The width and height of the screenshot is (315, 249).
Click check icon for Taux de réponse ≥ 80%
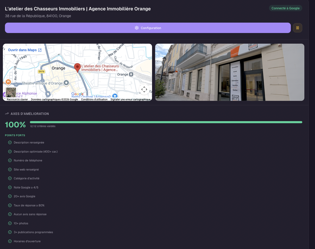(10, 205)
